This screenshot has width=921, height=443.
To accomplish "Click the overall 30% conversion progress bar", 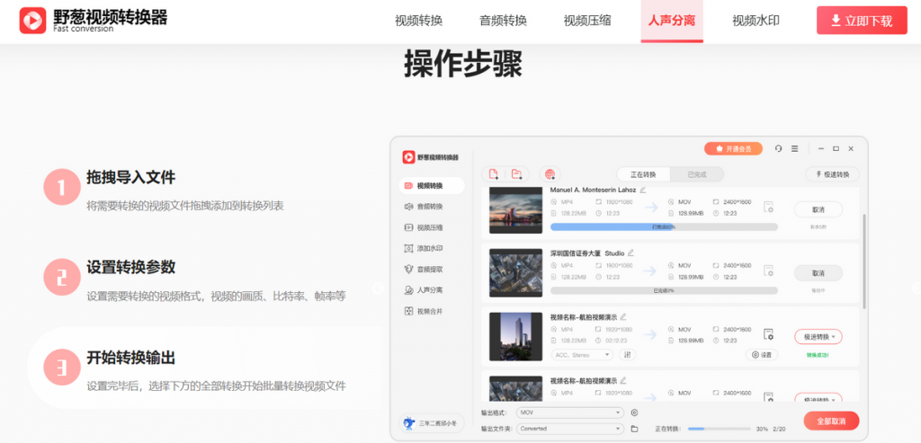I will pos(719,429).
